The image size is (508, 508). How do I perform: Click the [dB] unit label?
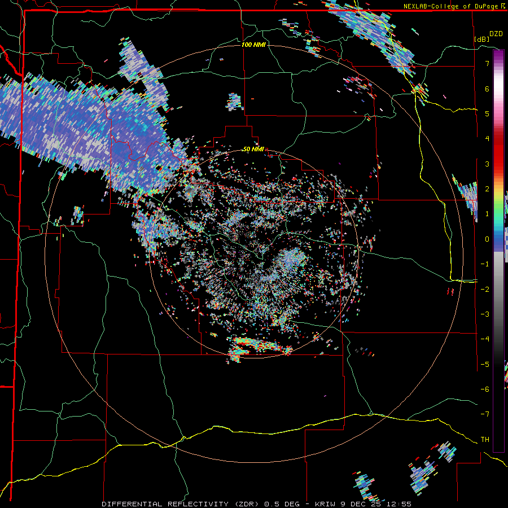click(482, 39)
